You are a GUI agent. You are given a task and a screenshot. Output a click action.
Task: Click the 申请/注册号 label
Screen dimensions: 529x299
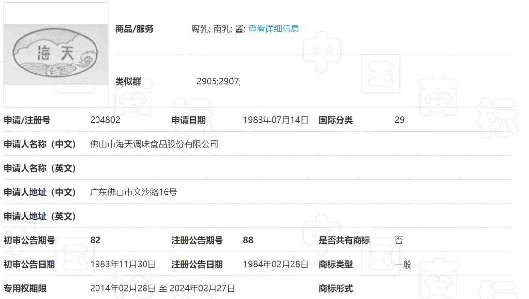pyautogui.click(x=27, y=120)
